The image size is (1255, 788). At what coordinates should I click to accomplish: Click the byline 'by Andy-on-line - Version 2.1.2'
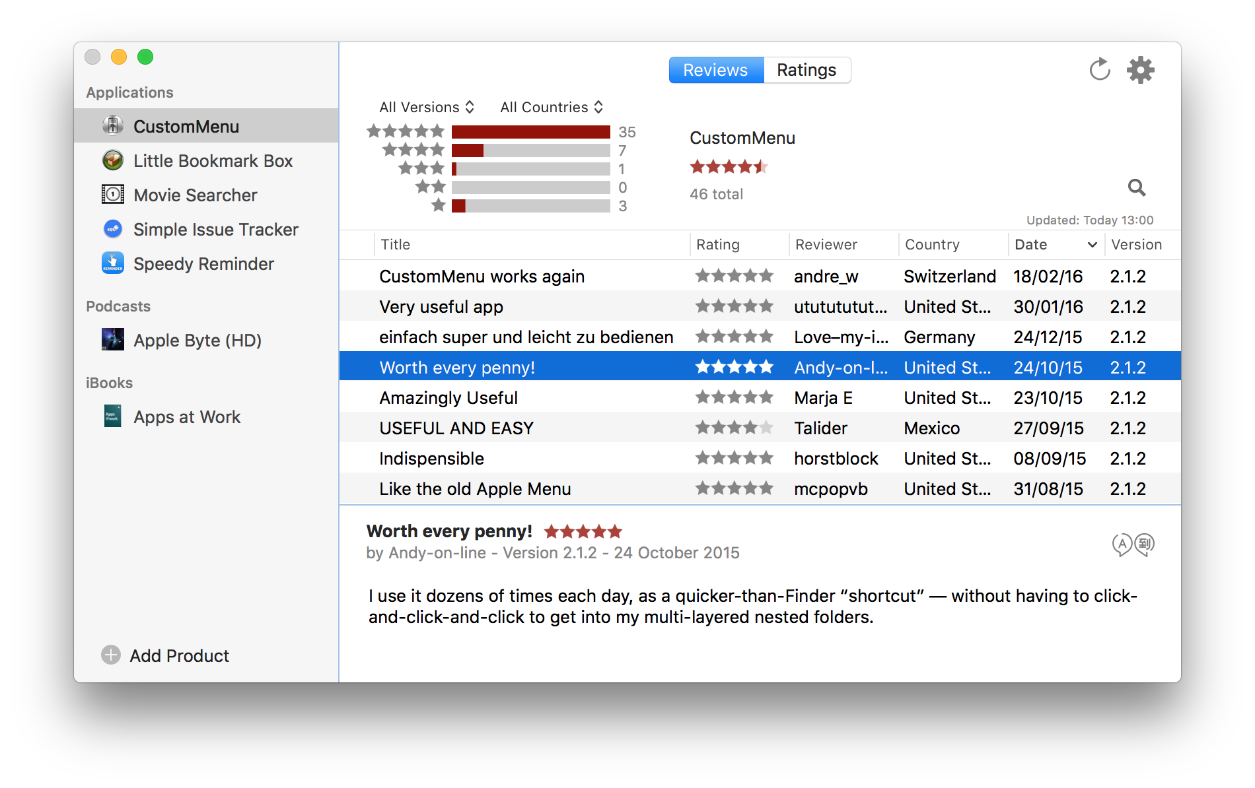click(x=482, y=553)
